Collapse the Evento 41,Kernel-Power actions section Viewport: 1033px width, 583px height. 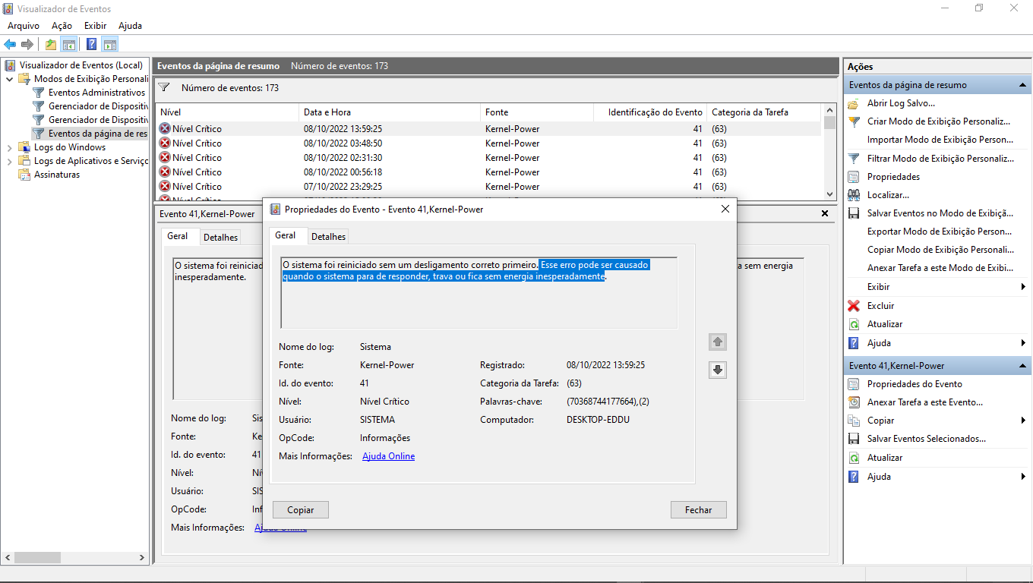click(x=1023, y=366)
